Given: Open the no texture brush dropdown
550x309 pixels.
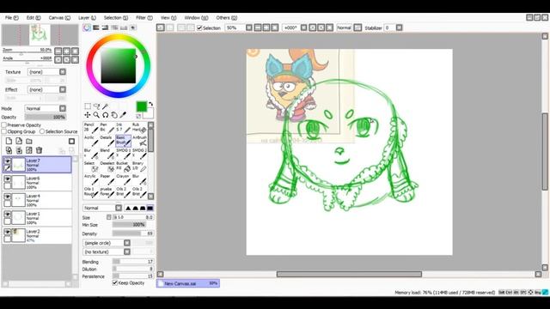Looking at the screenshot, I should click(127, 251).
